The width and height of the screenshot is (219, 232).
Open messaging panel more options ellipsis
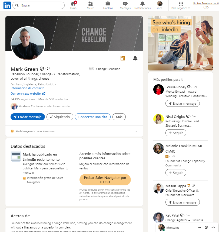tap(199, 227)
